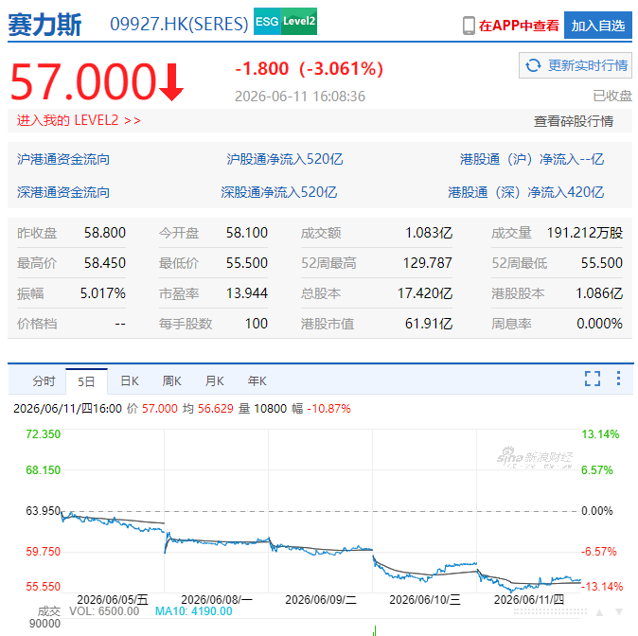Click 最高价 value 58.450
Image resolution: width=638 pixels, height=636 pixels.
(105, 263)
